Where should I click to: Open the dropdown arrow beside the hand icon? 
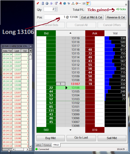[x=80, y=3]
